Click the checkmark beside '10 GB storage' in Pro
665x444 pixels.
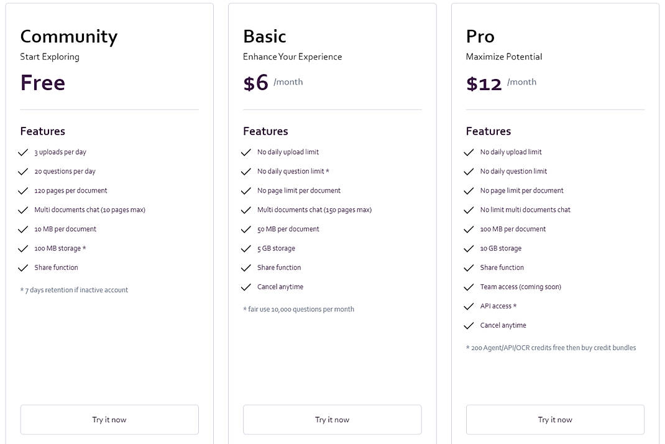pos(469,248)
